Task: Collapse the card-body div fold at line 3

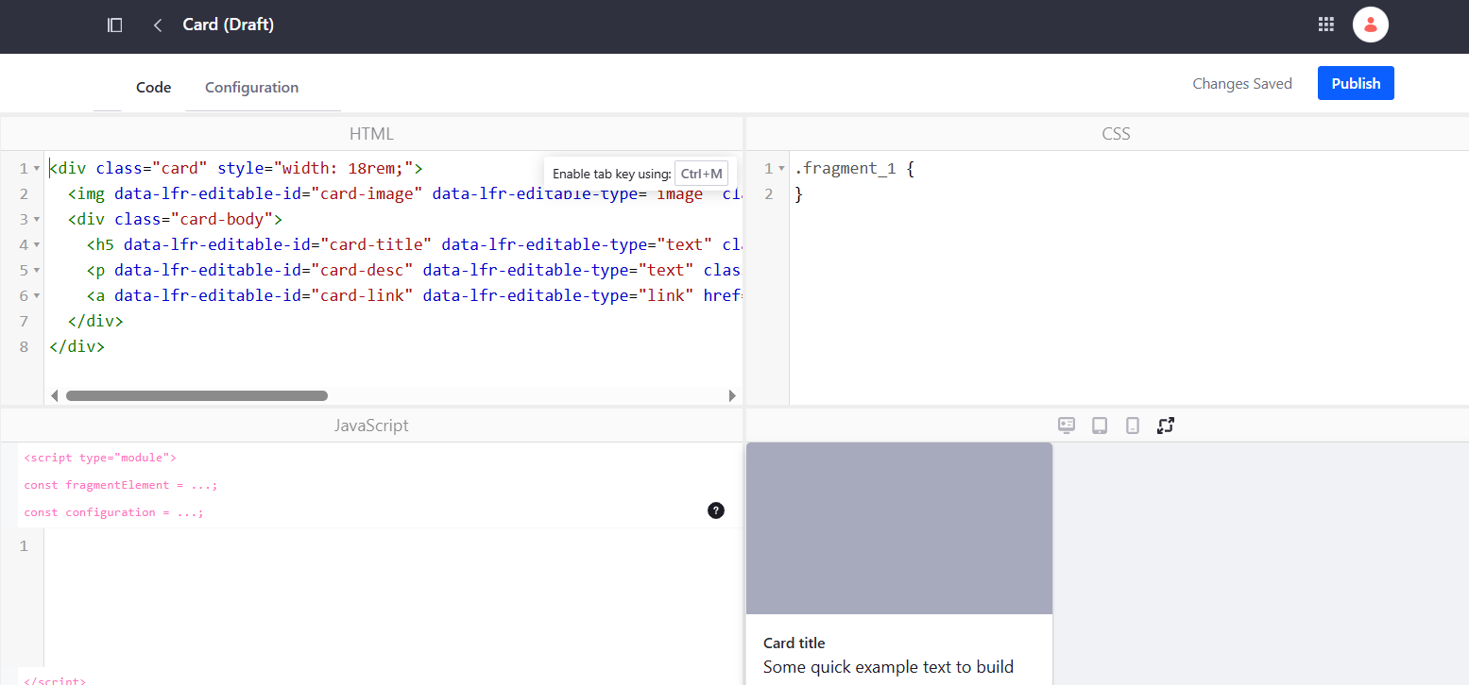Action: pos(36,220)
